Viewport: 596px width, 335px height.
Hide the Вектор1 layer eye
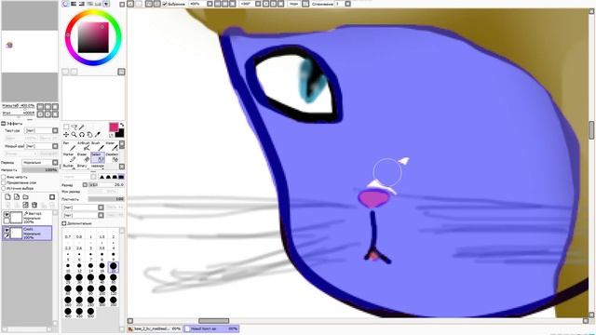(x=7, y=215)
